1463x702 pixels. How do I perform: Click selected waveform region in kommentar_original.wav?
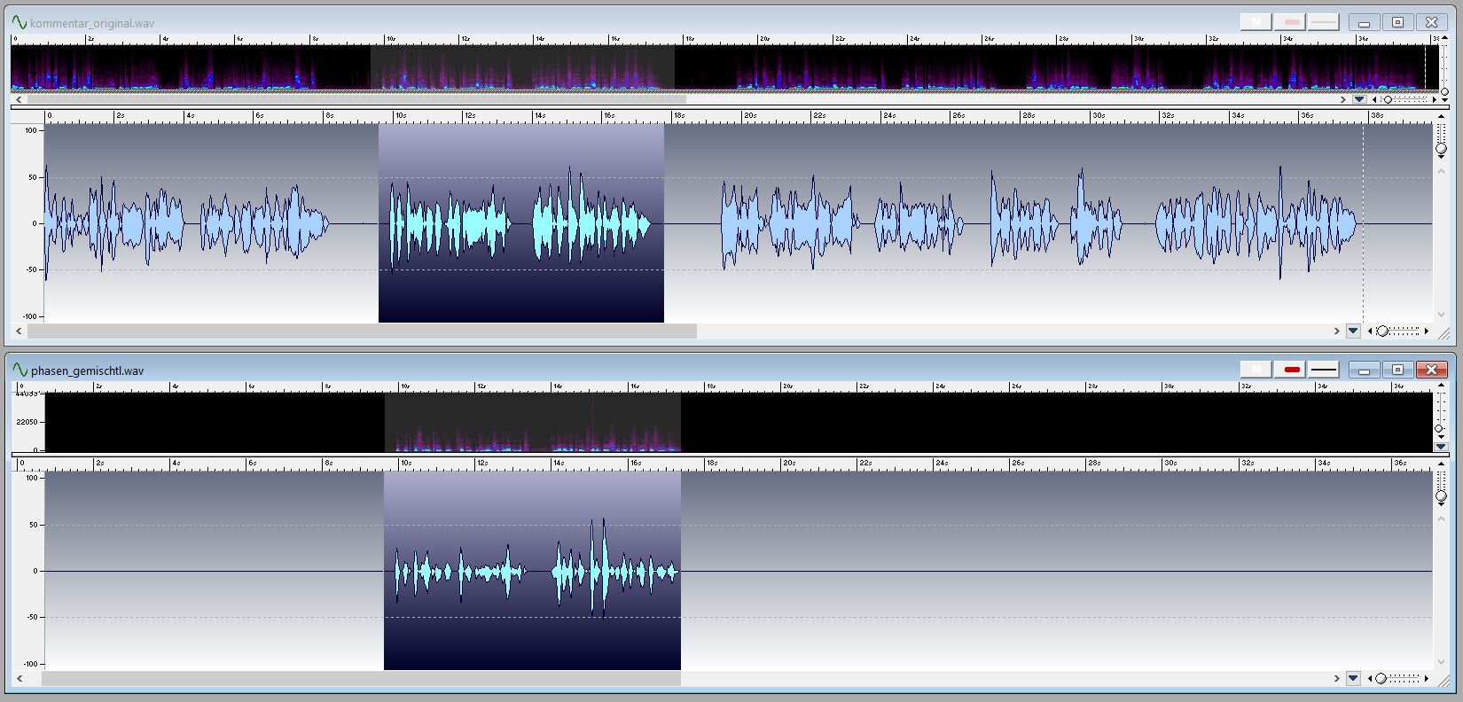click(520, 223)
